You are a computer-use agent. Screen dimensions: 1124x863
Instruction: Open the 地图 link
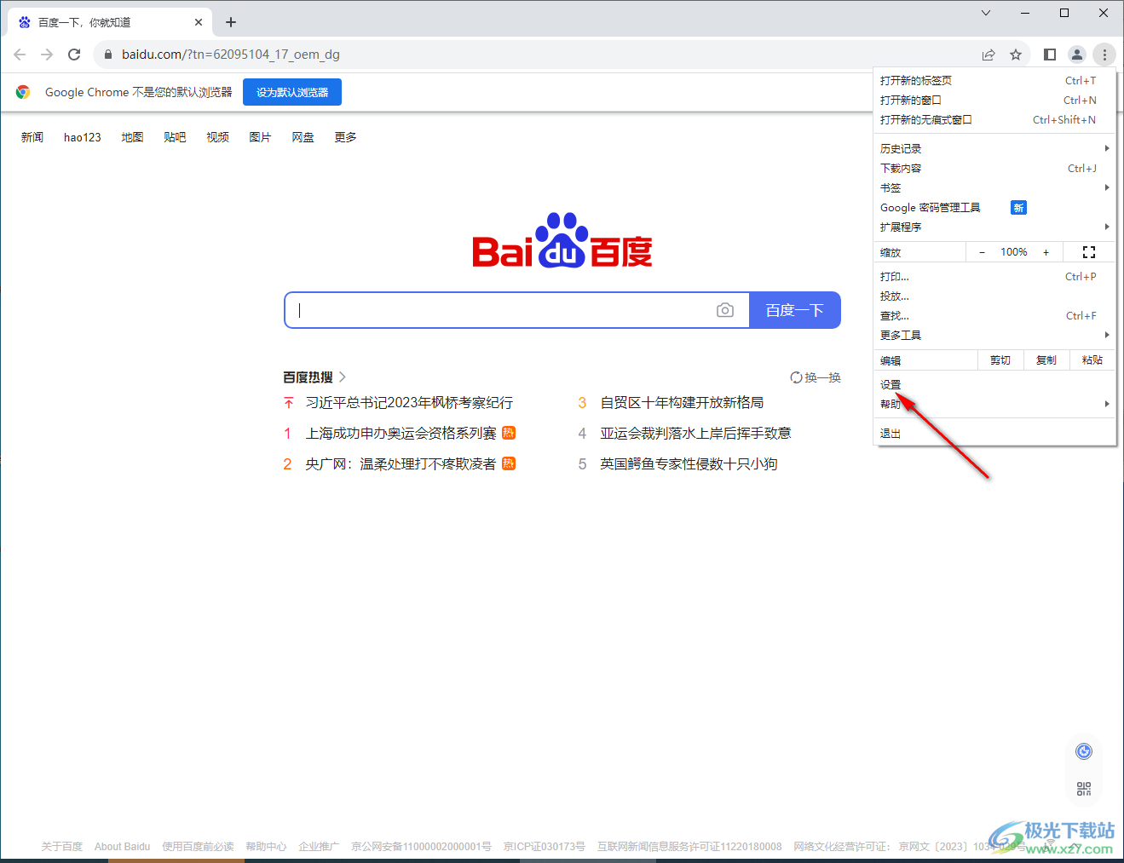click(132, 137)
